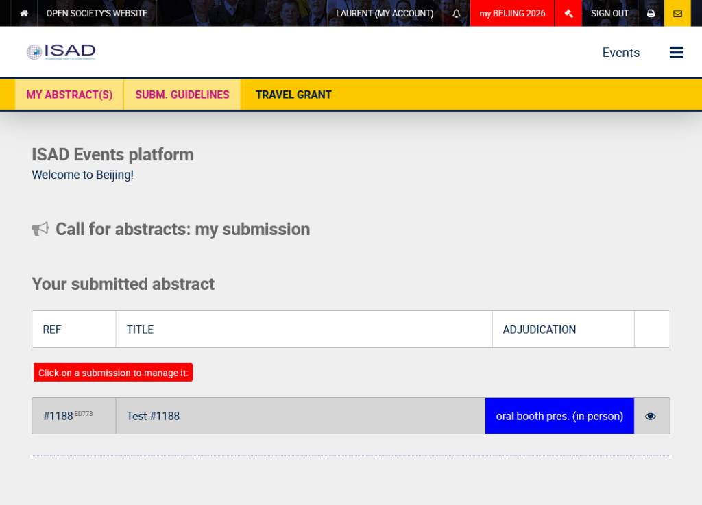
Task: Open the SUBM. GUIDELINES tab
Action: [182, 95]
